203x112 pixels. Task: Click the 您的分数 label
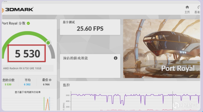pos(8,80)
